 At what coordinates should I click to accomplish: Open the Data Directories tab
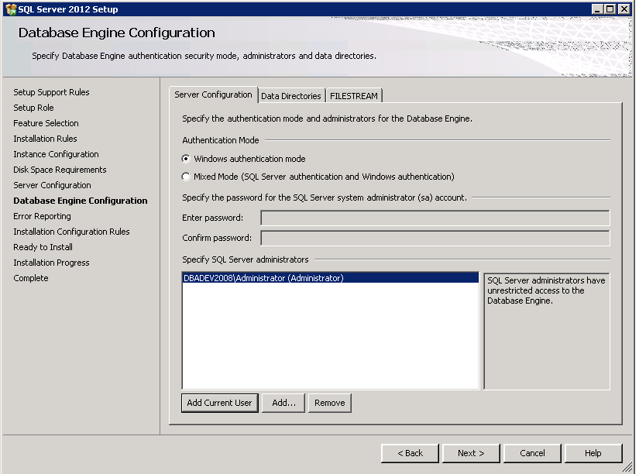point(291,96)
